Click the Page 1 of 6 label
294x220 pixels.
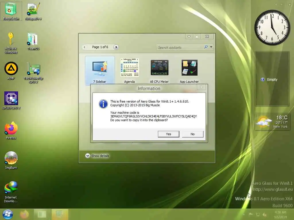(x=100, y=47)
